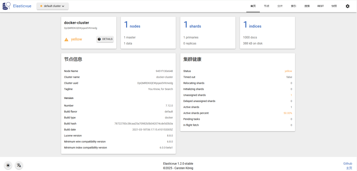The image size is (357, 171).
Task: Click the orange cluster status dot
Action: 41,6
